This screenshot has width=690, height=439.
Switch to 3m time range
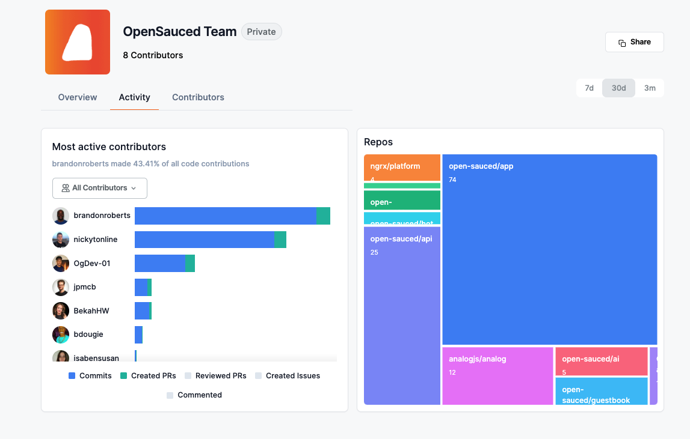click(650, 88)
